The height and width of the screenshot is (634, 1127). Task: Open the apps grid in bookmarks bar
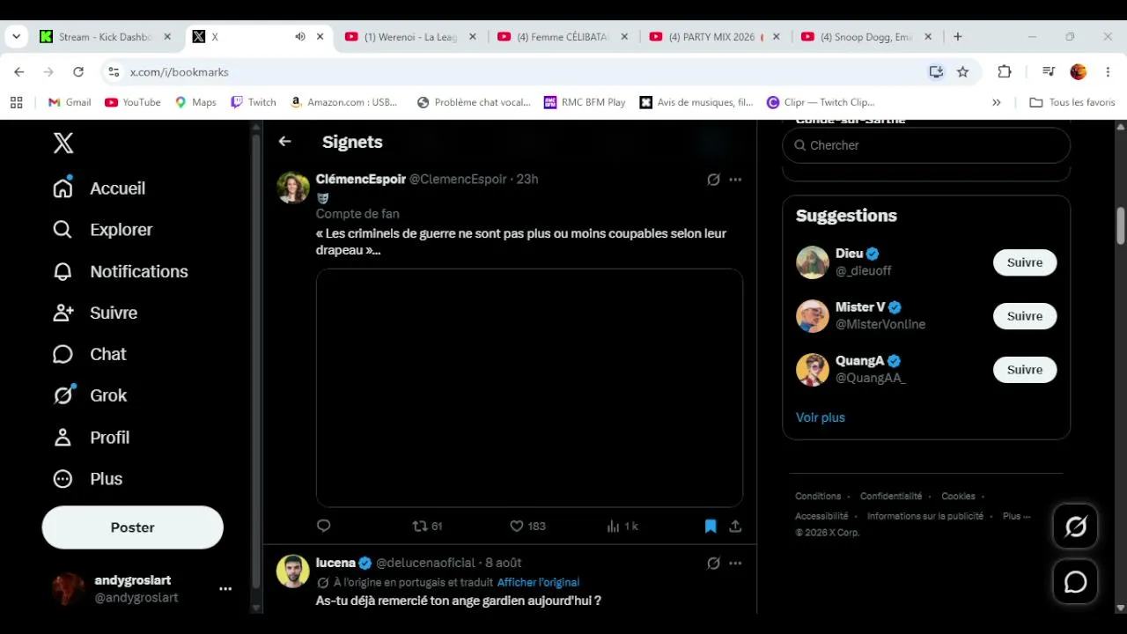(x=16, y=102)
